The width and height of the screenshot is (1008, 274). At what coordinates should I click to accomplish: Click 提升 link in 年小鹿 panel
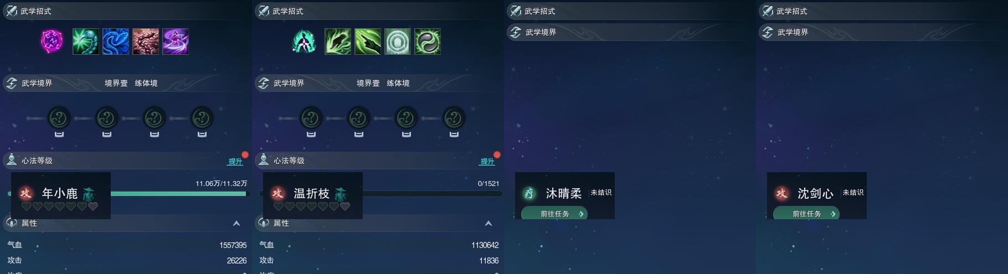(235, 161)
